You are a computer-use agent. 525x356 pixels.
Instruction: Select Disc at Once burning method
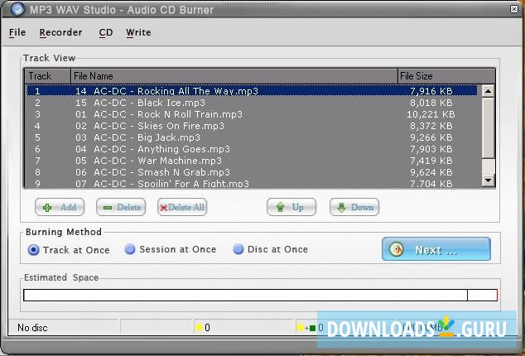tap(270, 249)
